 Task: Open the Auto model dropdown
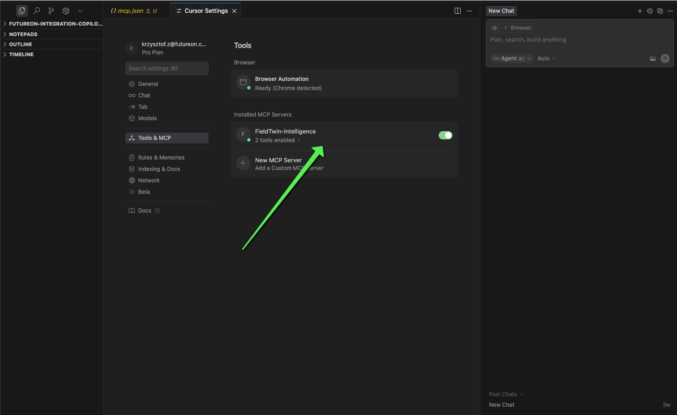coord(546,59)
